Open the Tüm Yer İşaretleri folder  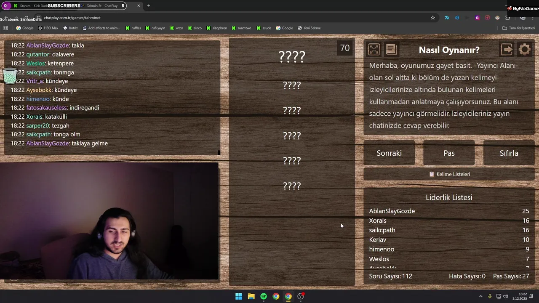coord(518,28)
